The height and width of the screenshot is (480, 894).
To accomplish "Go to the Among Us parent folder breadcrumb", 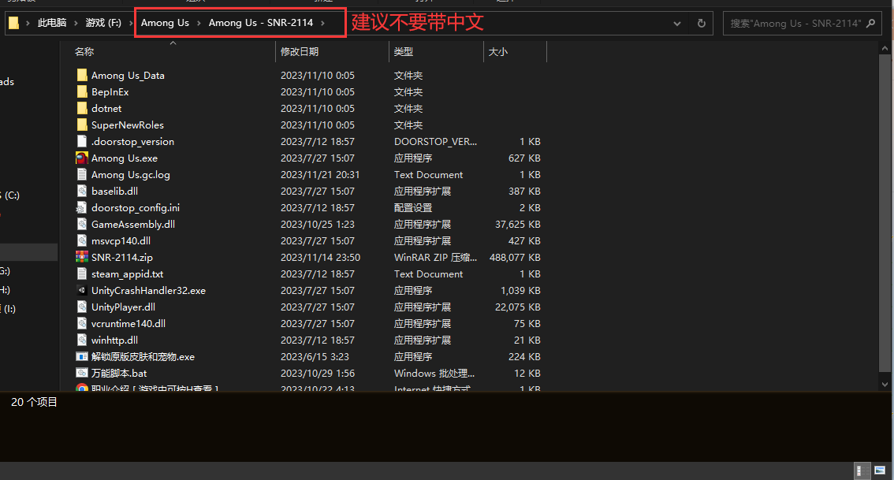I will pyautogui.click(x=165, y=23).
